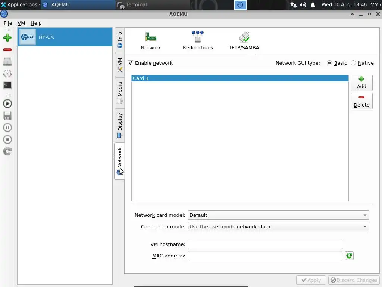Select the Native network GUI type
Viewport: 382px width, 287px height.
[353, 63]
